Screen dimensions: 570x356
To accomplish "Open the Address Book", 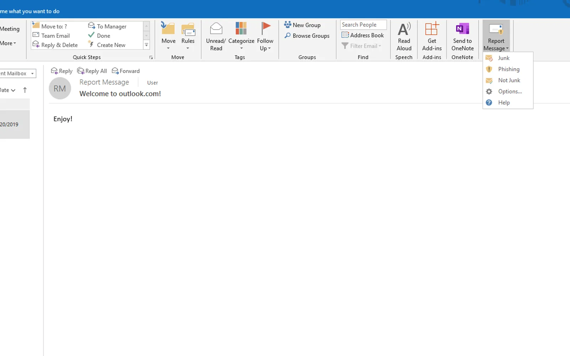I will point(363,35).
